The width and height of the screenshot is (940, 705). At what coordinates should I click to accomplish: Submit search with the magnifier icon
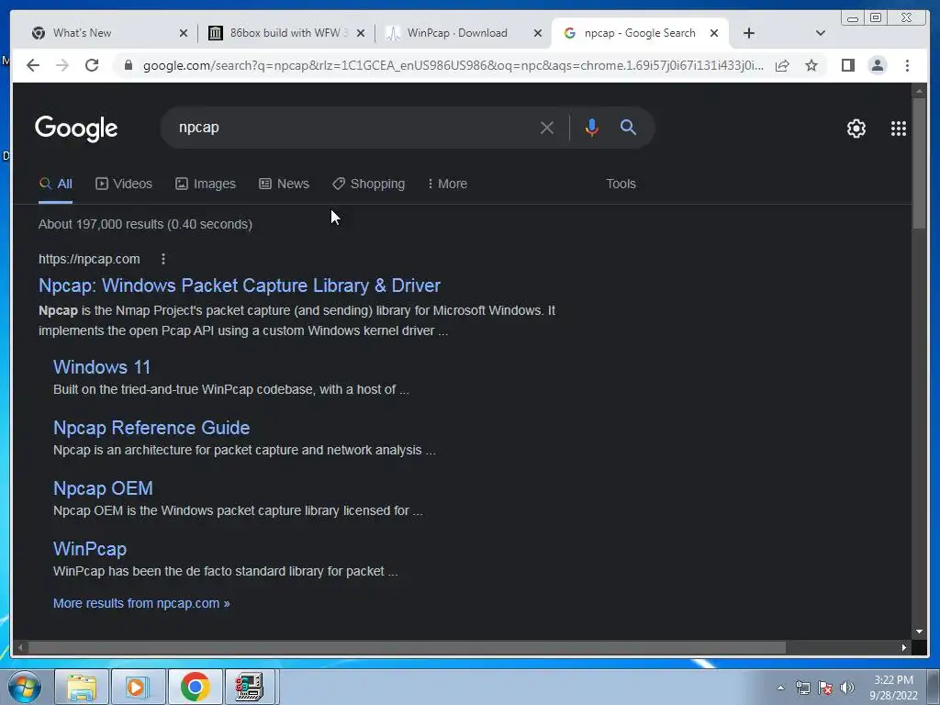point(628,127)
